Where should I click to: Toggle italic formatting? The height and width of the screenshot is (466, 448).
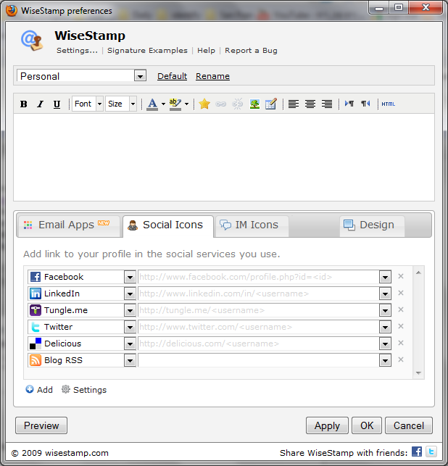pyautogui.click(x=40, y=104)
